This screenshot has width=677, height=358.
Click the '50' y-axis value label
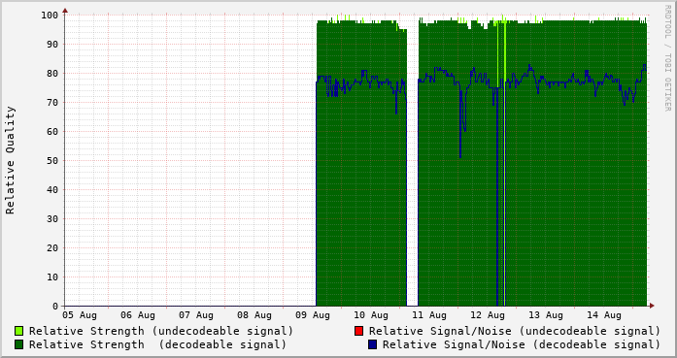pos(52,161)
